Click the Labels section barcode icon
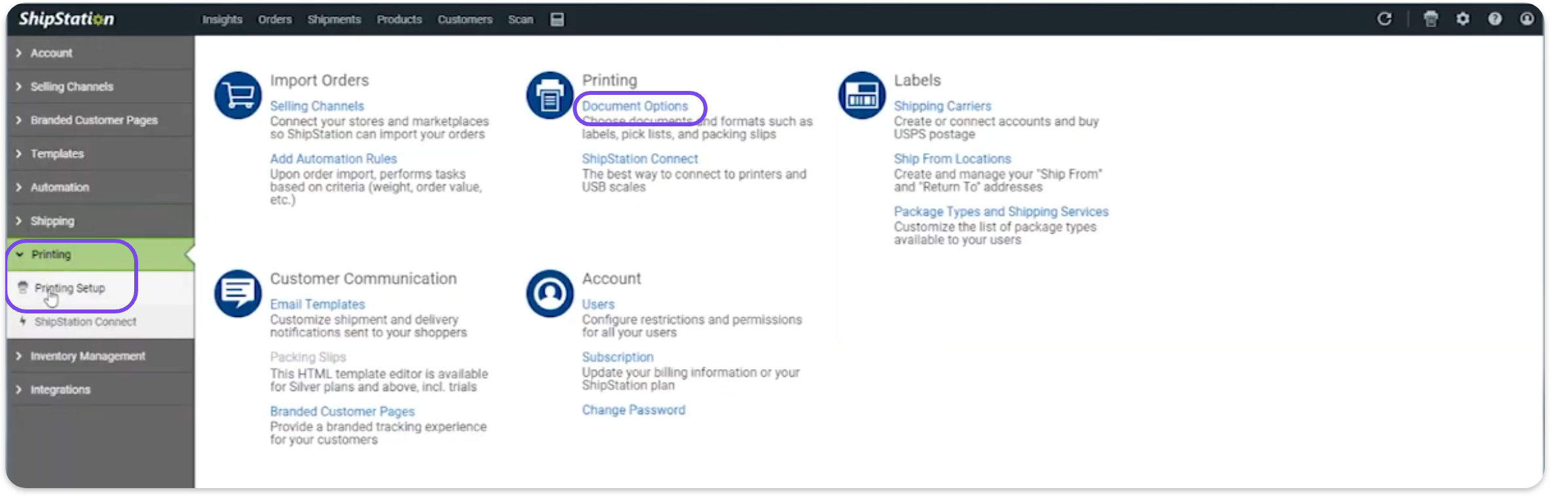This screenshot has width=1550, height=496. [x=862, y=96]
